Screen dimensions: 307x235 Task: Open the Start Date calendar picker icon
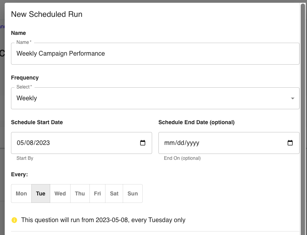(143, 143)
